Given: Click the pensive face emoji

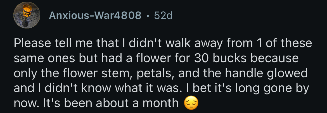Looking at the screenshot, I should [x=191, y=103].
